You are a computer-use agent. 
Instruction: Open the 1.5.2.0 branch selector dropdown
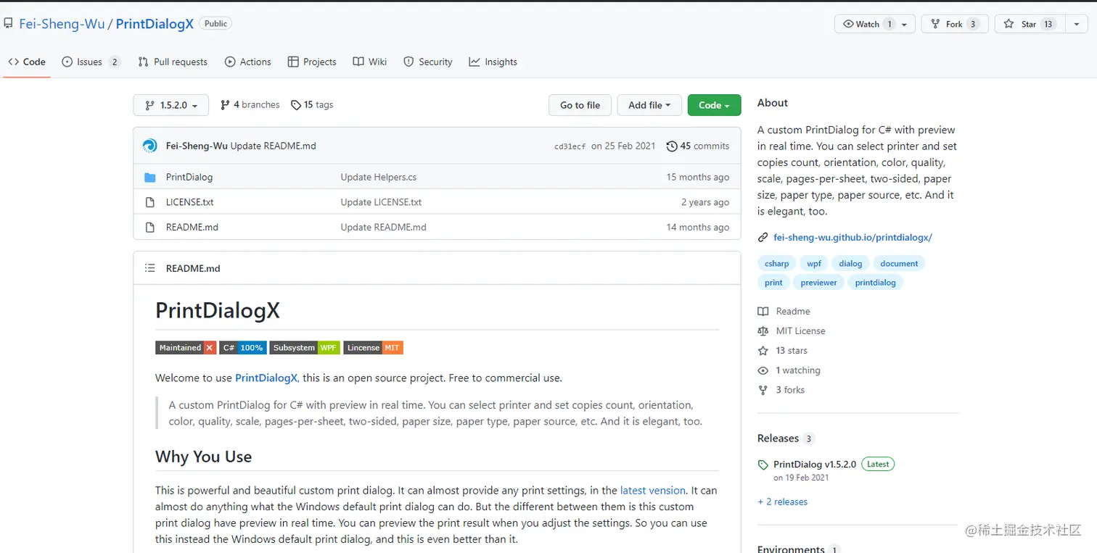171,105
